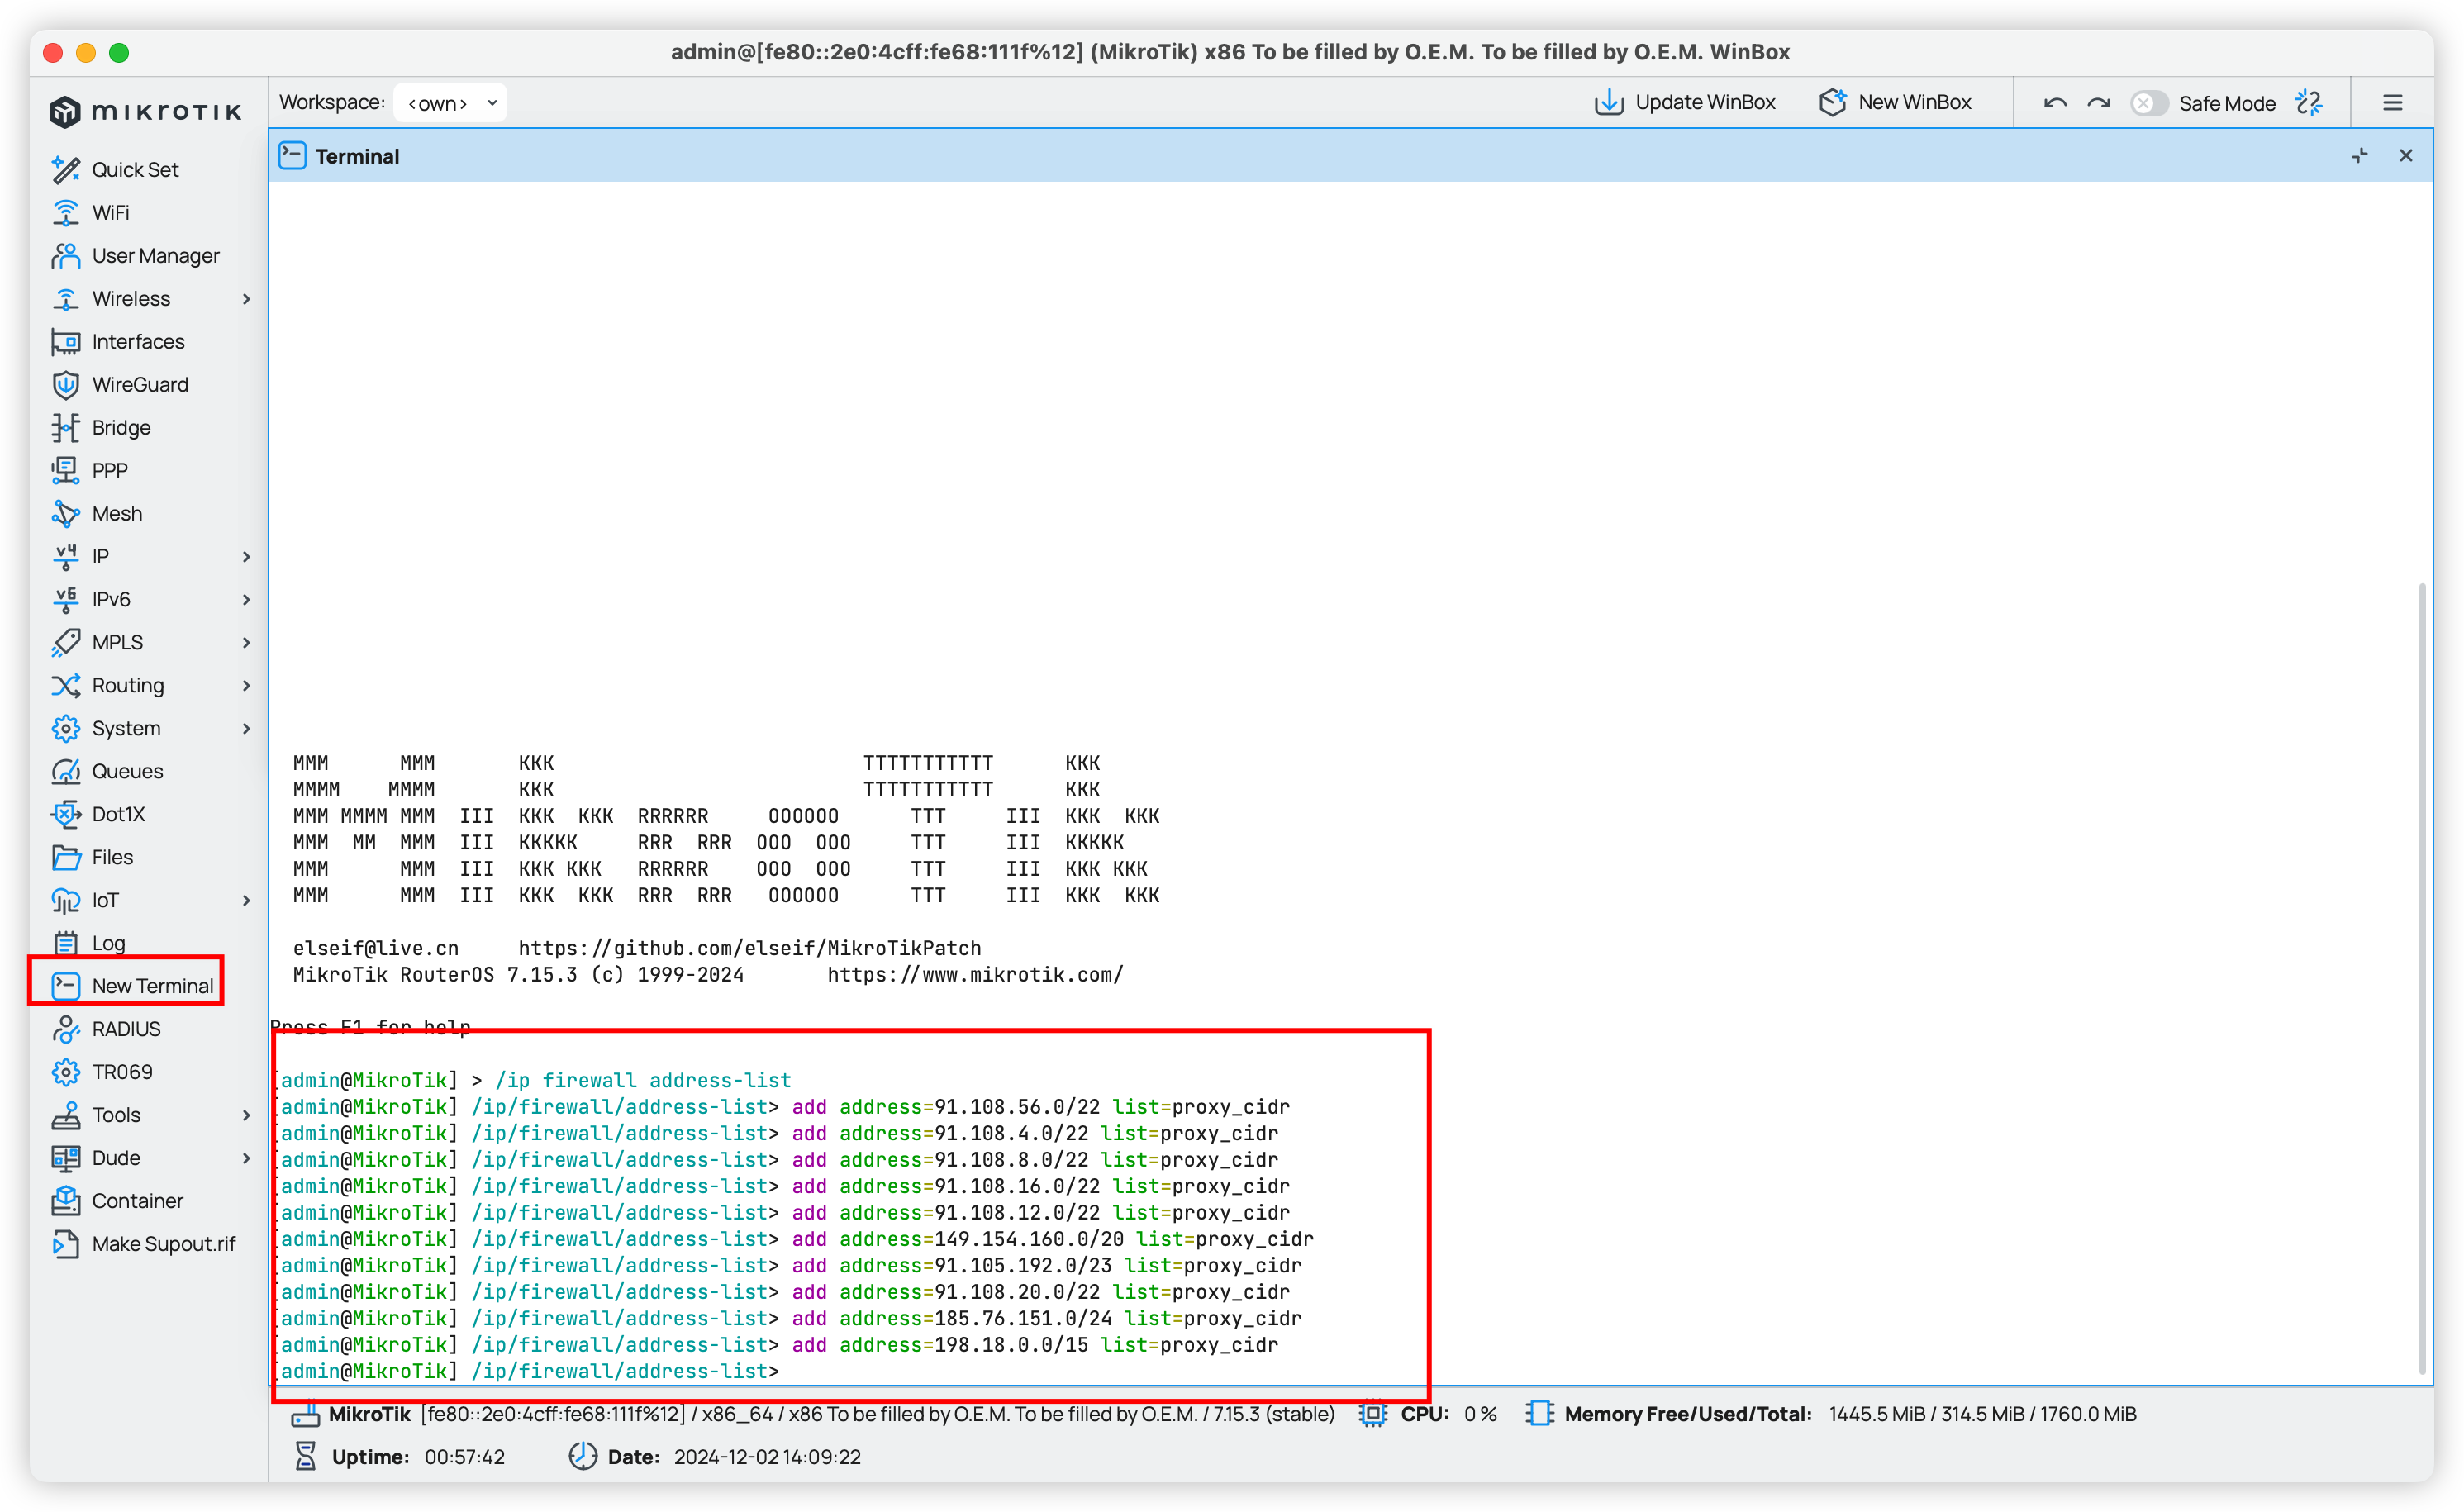Expand the IoT submenu
The image size is (2464, 1512).
point(246,901)
